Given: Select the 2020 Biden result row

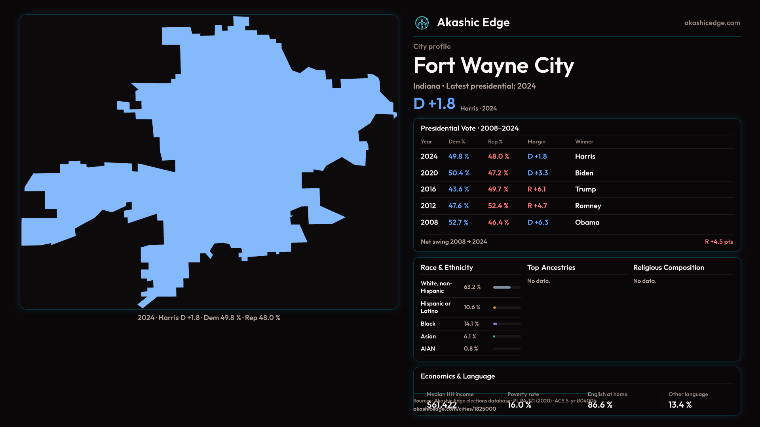Looking at the screenshot, I should pos(576,173).
